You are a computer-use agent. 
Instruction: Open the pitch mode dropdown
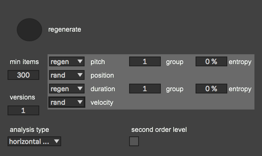[x=67, y=61]
